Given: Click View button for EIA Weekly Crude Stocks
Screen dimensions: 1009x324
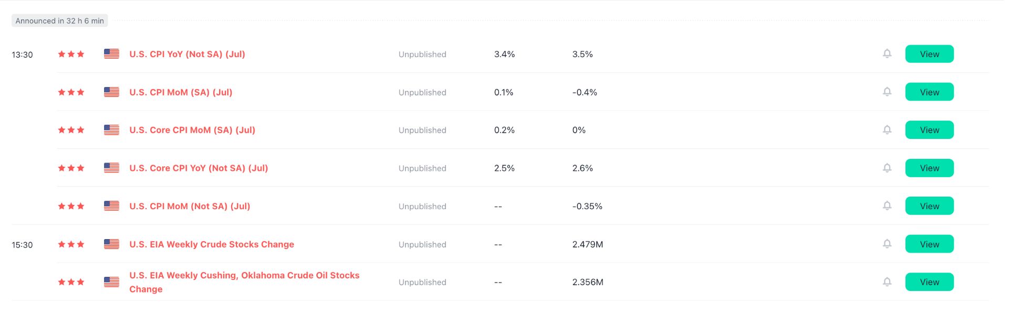Looking at the screenshot, I should pos(929,244).
